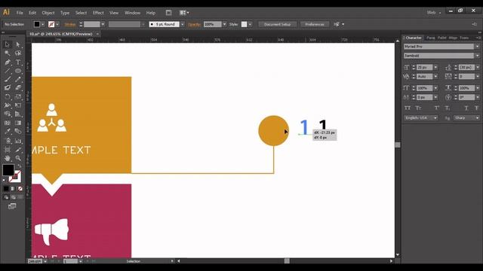Open the Opacity percentage dropdown arrow
Viewport: 483px width, 271px height.
(225, 24)
